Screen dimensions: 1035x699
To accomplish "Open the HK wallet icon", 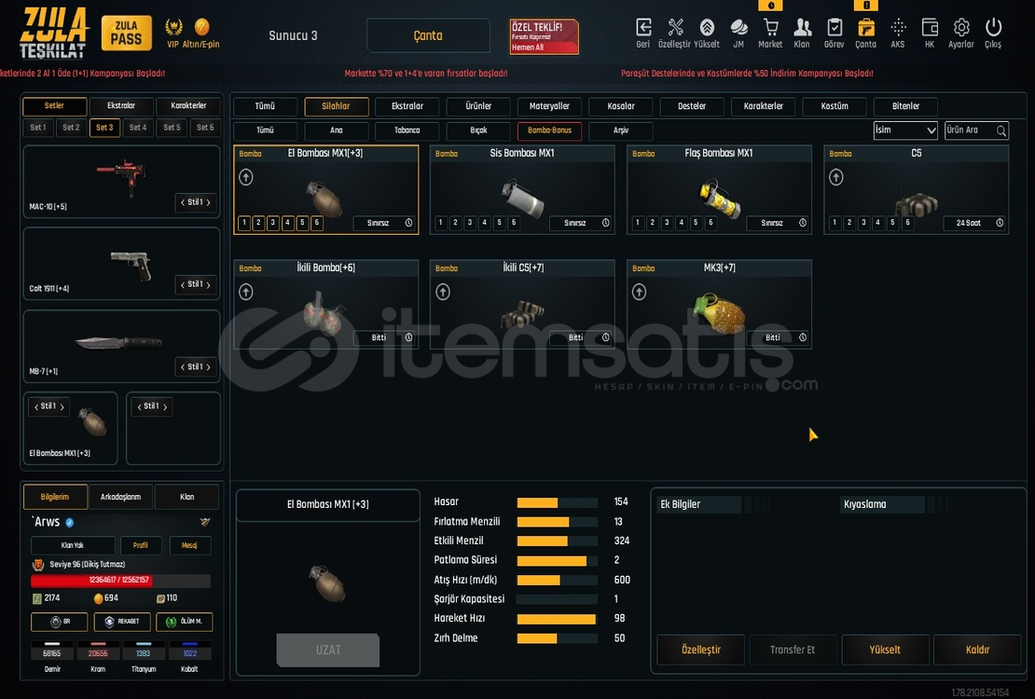I will click(930, 28).
